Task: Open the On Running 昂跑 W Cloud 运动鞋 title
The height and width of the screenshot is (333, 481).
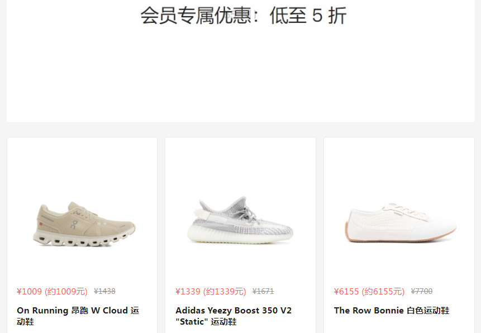Action: click(x=78, y=316)
